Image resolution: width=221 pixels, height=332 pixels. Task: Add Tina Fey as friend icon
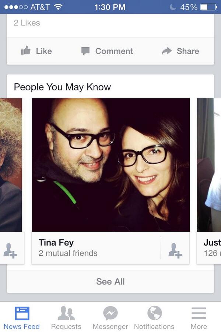175,250
